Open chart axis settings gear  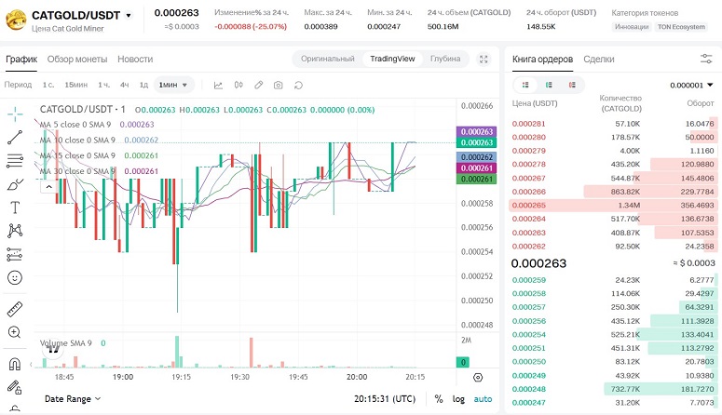click(x=478, y=377)
